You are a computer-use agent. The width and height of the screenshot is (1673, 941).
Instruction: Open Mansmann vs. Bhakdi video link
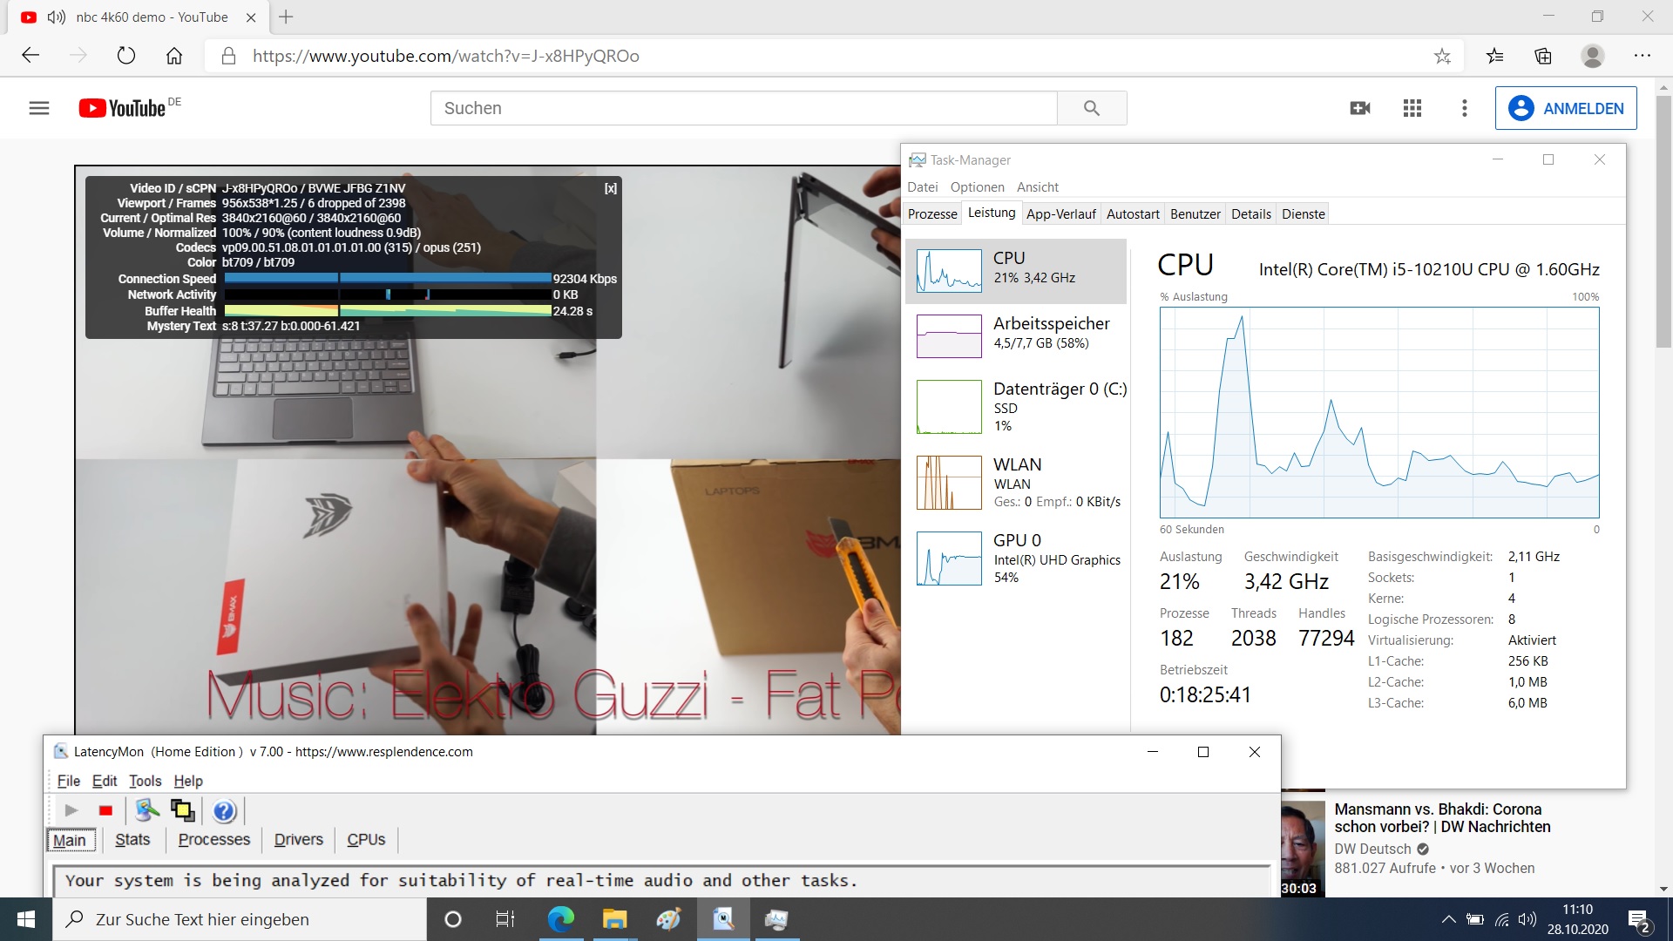coord(1441,817)
